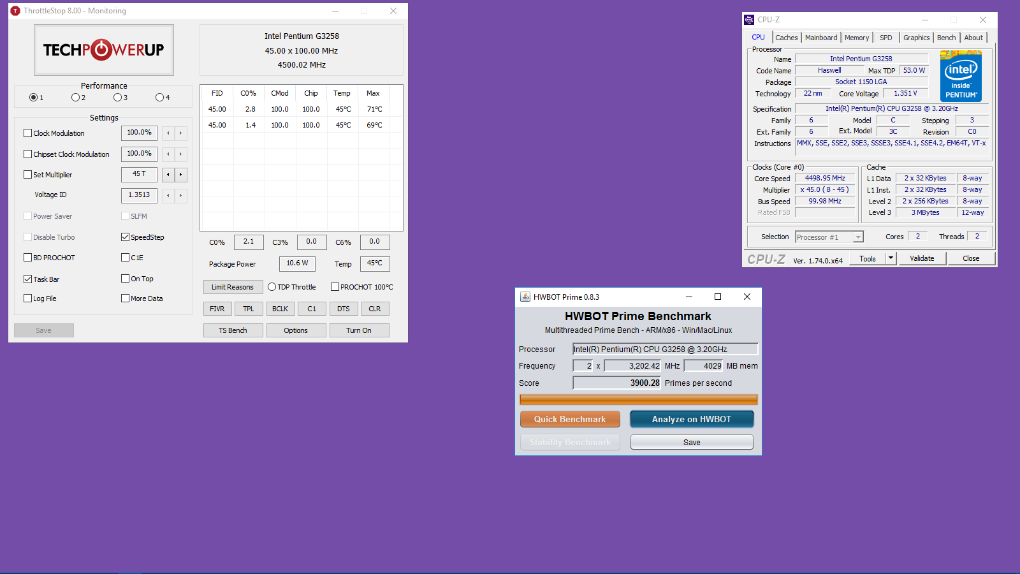Select Performance profile 1

[33, 98]
